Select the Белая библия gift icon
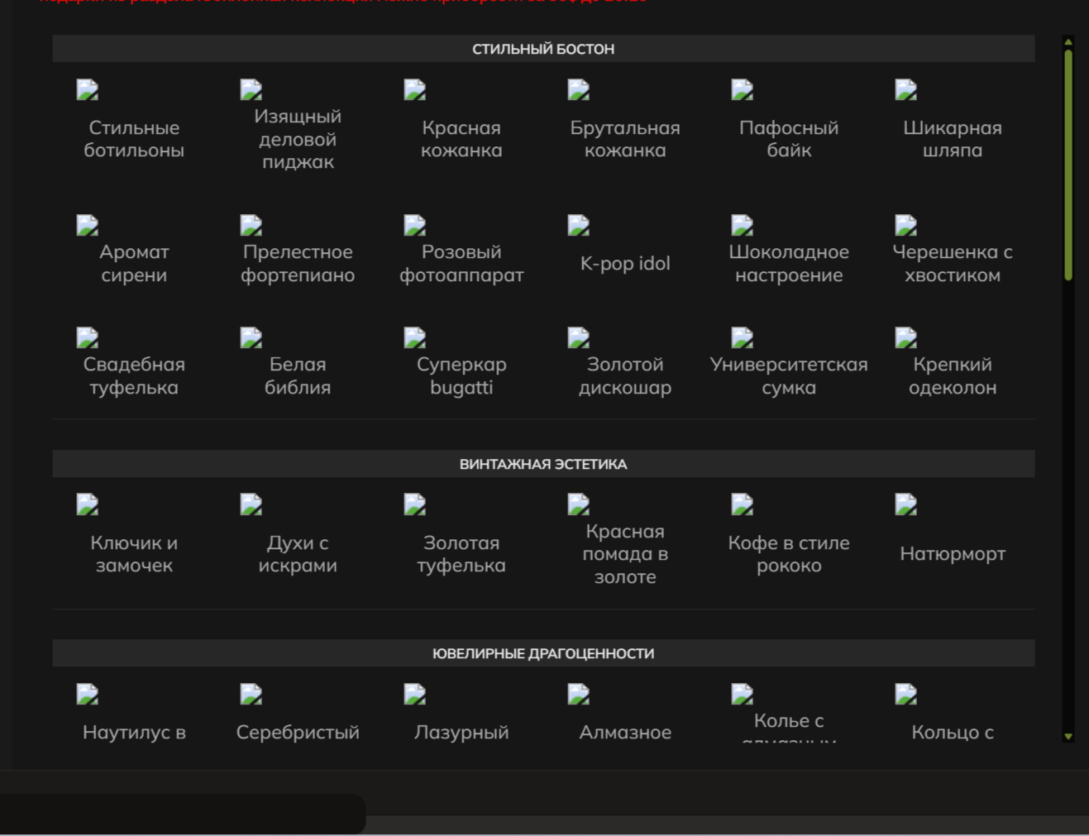This screenshot has height=836, width=1089. click(x=251, y=338)
